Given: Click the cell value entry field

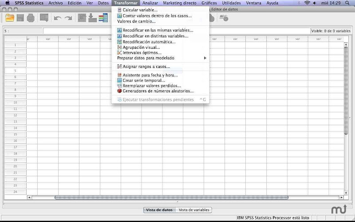Looking at the screenshot, I should 176,31.
